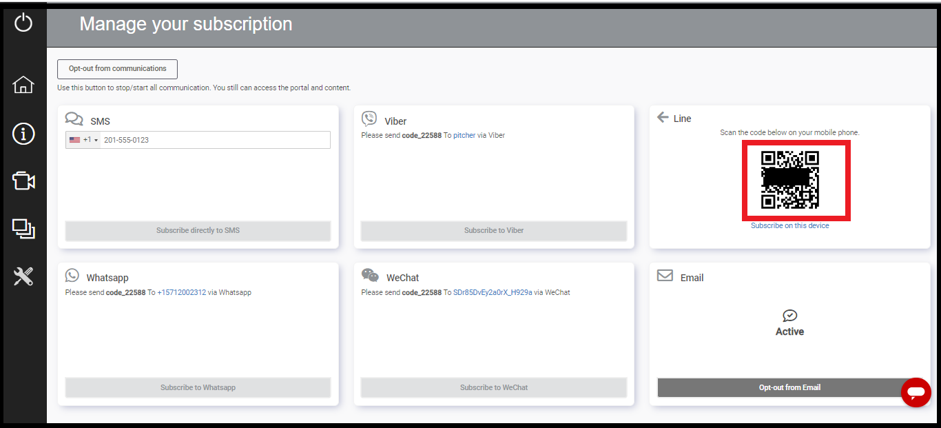
Task: Click the SMS phone number input field
Action: pos(215,140)
